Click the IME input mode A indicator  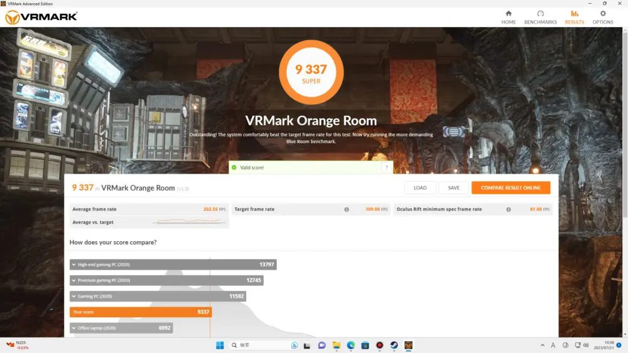coord(553,345)
